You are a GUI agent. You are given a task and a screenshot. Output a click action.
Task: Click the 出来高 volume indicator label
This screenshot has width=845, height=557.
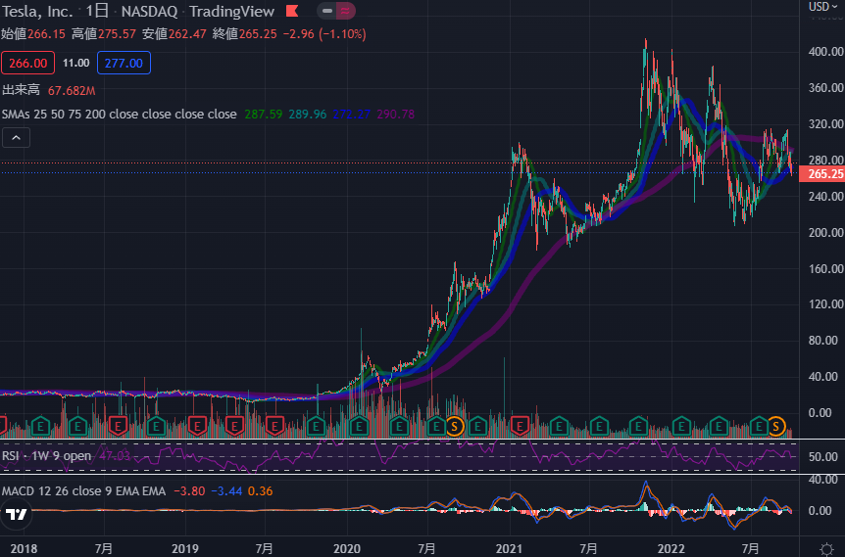click(x=21, y=90)
